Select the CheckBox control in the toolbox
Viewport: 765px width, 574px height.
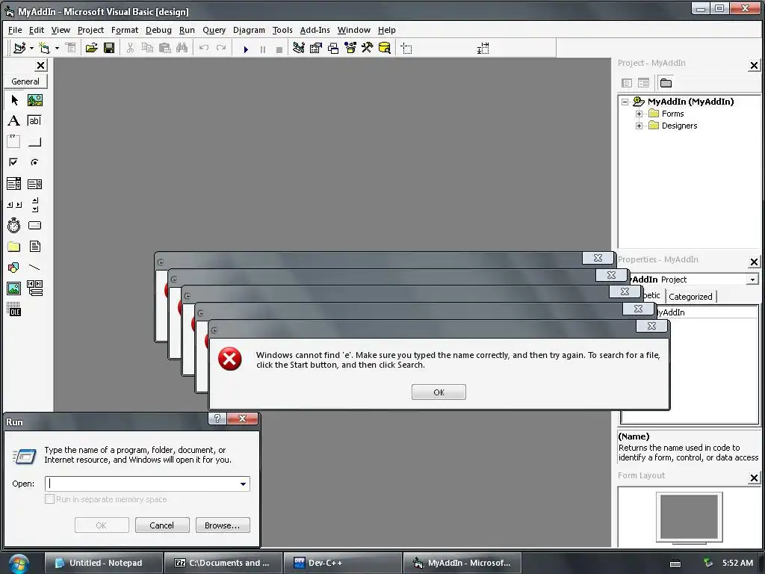tap(14, 162)
